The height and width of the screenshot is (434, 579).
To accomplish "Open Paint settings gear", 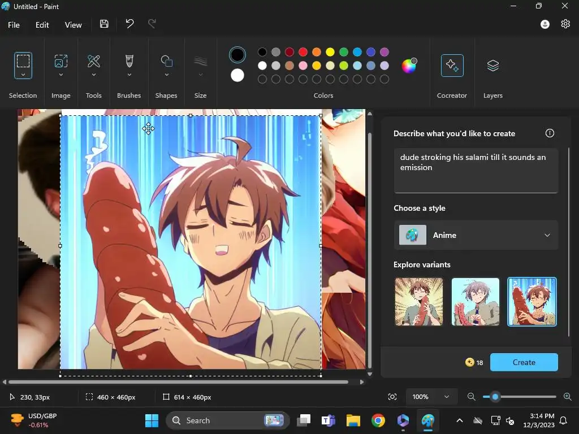I will click(565, 24).
